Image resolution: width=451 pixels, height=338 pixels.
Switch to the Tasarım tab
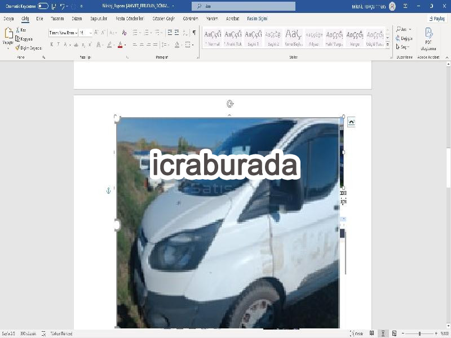(x=58, y=19)
